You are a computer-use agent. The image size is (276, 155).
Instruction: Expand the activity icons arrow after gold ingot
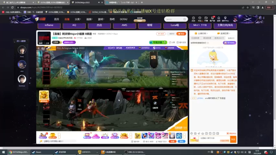(131, 136)
